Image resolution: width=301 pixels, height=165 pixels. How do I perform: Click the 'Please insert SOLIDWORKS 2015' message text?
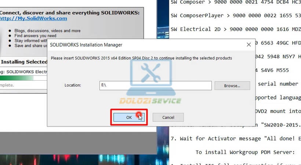141,58
